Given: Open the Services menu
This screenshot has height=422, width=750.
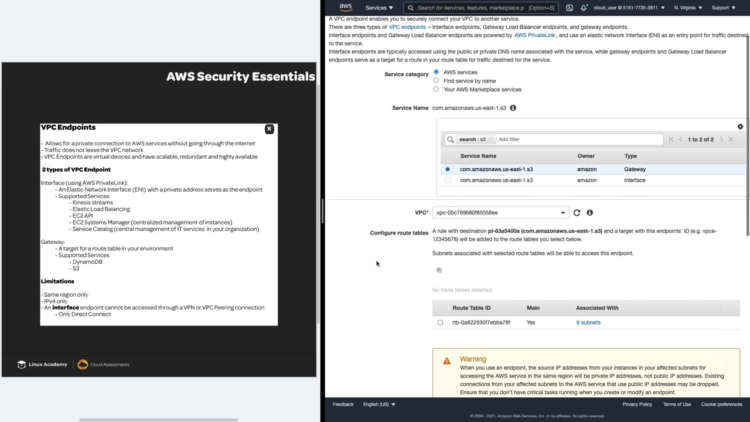Looking at the screenshot, I should pyautogui.click(x=379, y=8).
